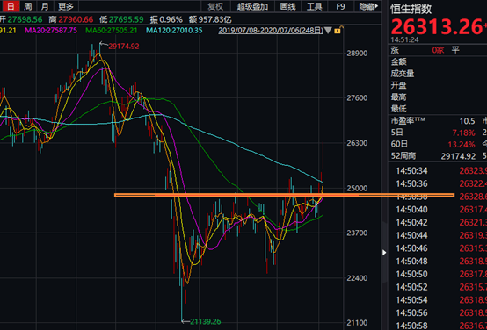
Task: Expand the side panel with white arrow
Action: point(384,252)
